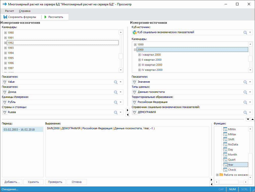Click the destination calendar vertical scrollbar thumb
255x192 pixels.
121,56
